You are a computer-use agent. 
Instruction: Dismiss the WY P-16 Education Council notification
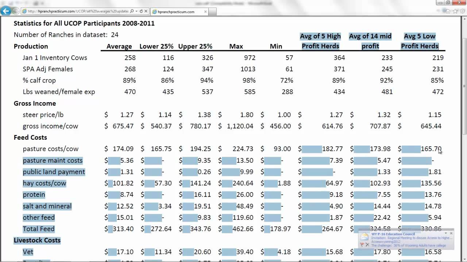451,233
